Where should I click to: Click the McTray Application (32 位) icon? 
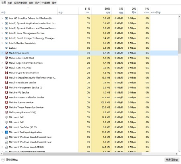(6, 112)
